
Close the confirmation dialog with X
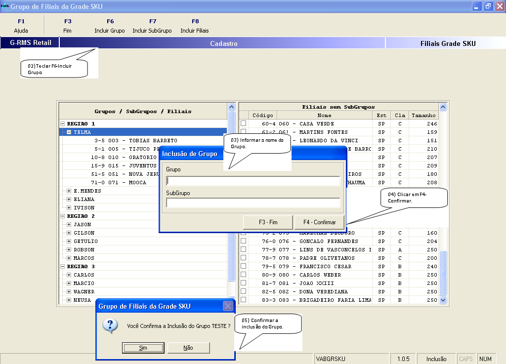click(228, 306)
